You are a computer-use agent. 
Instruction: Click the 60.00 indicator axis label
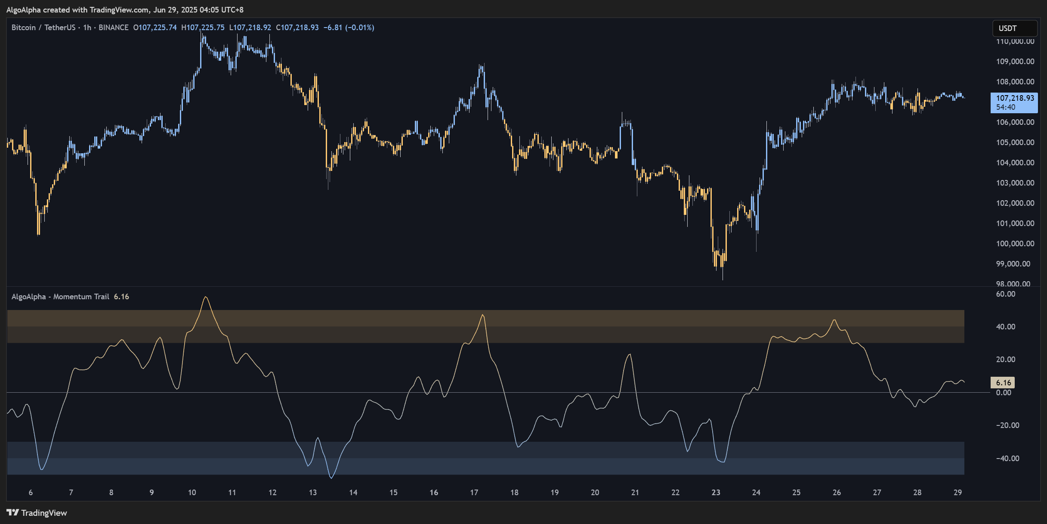pyautogui.click(x=1006, y=294)
